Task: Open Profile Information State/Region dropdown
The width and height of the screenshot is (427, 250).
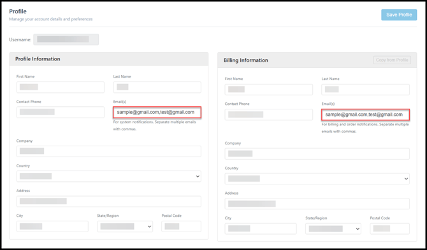Action: [125, 226]
